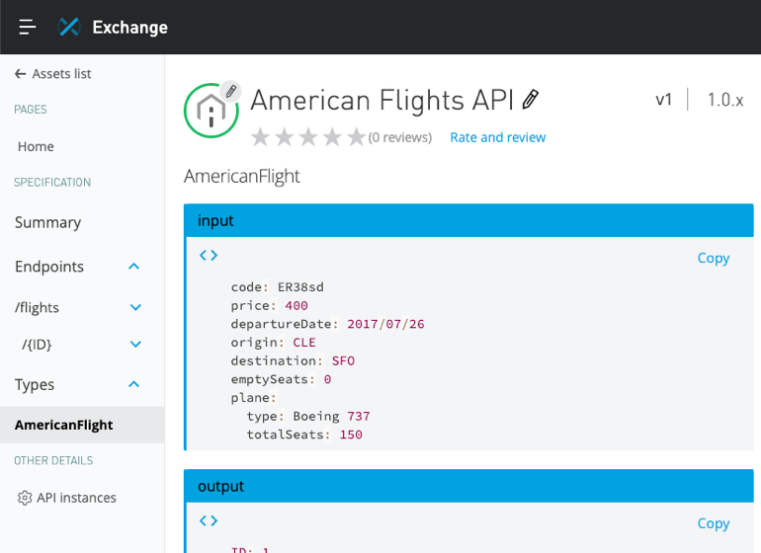
Task: Copy the input example code
Action: 714,258
